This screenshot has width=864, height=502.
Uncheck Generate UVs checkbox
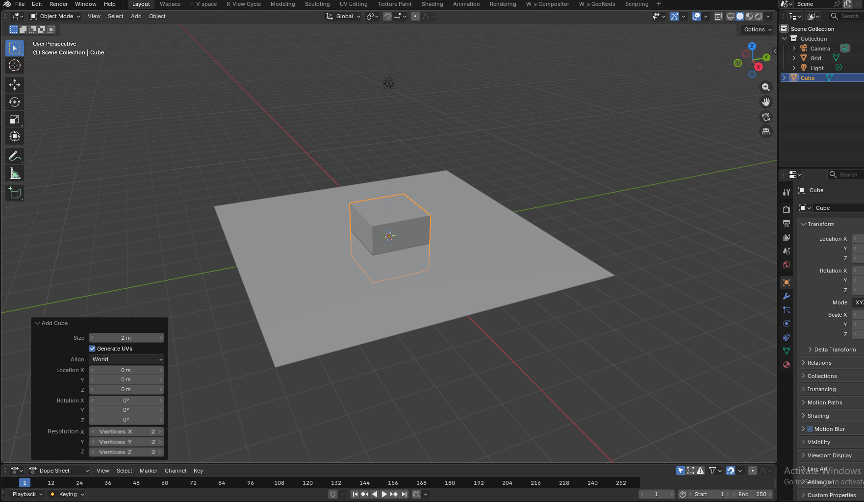(x=92, y=349)
